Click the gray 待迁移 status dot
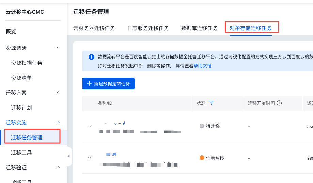This screenshot has width=313, height=183. click(202, 126)
